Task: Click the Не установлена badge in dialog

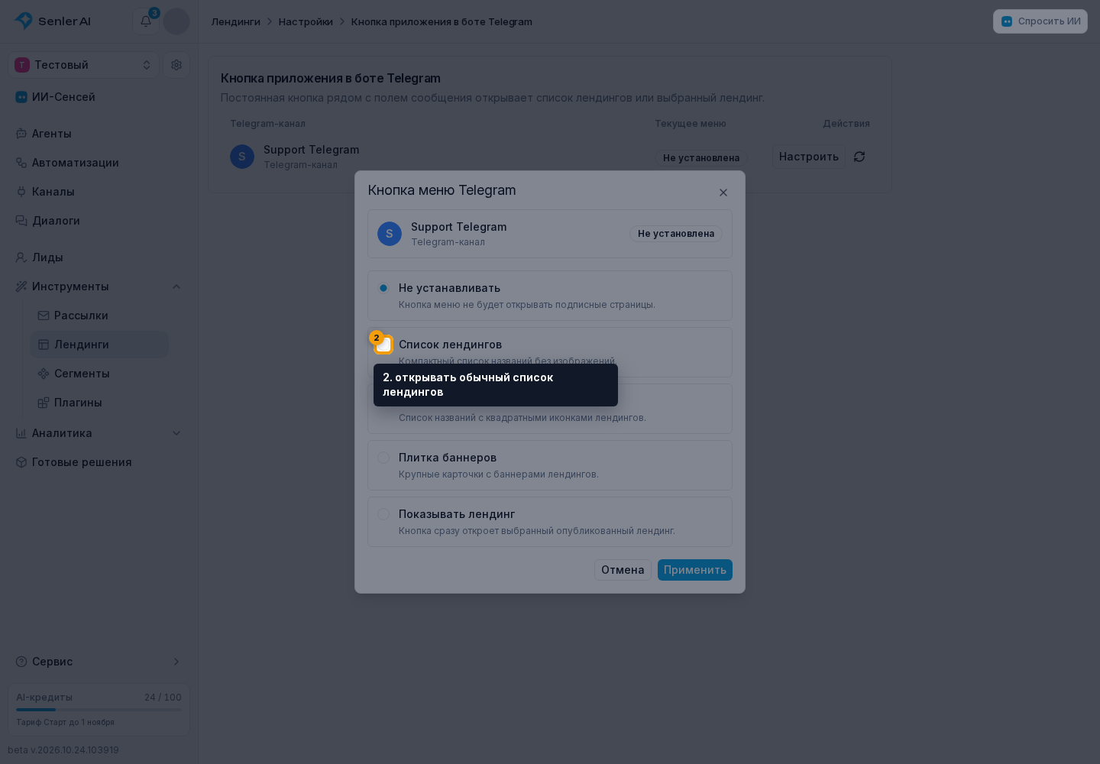Action: pos(676,234)
